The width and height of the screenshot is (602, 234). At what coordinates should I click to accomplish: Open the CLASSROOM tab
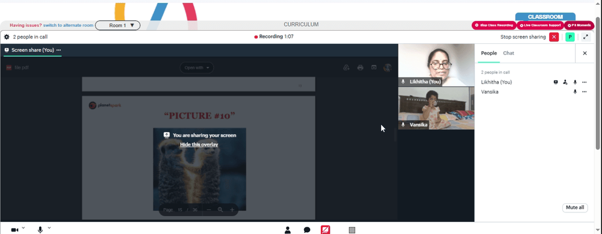(x=545, y=17)
